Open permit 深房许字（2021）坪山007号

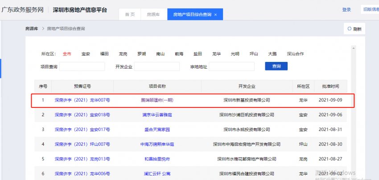(x=82, y=144)
